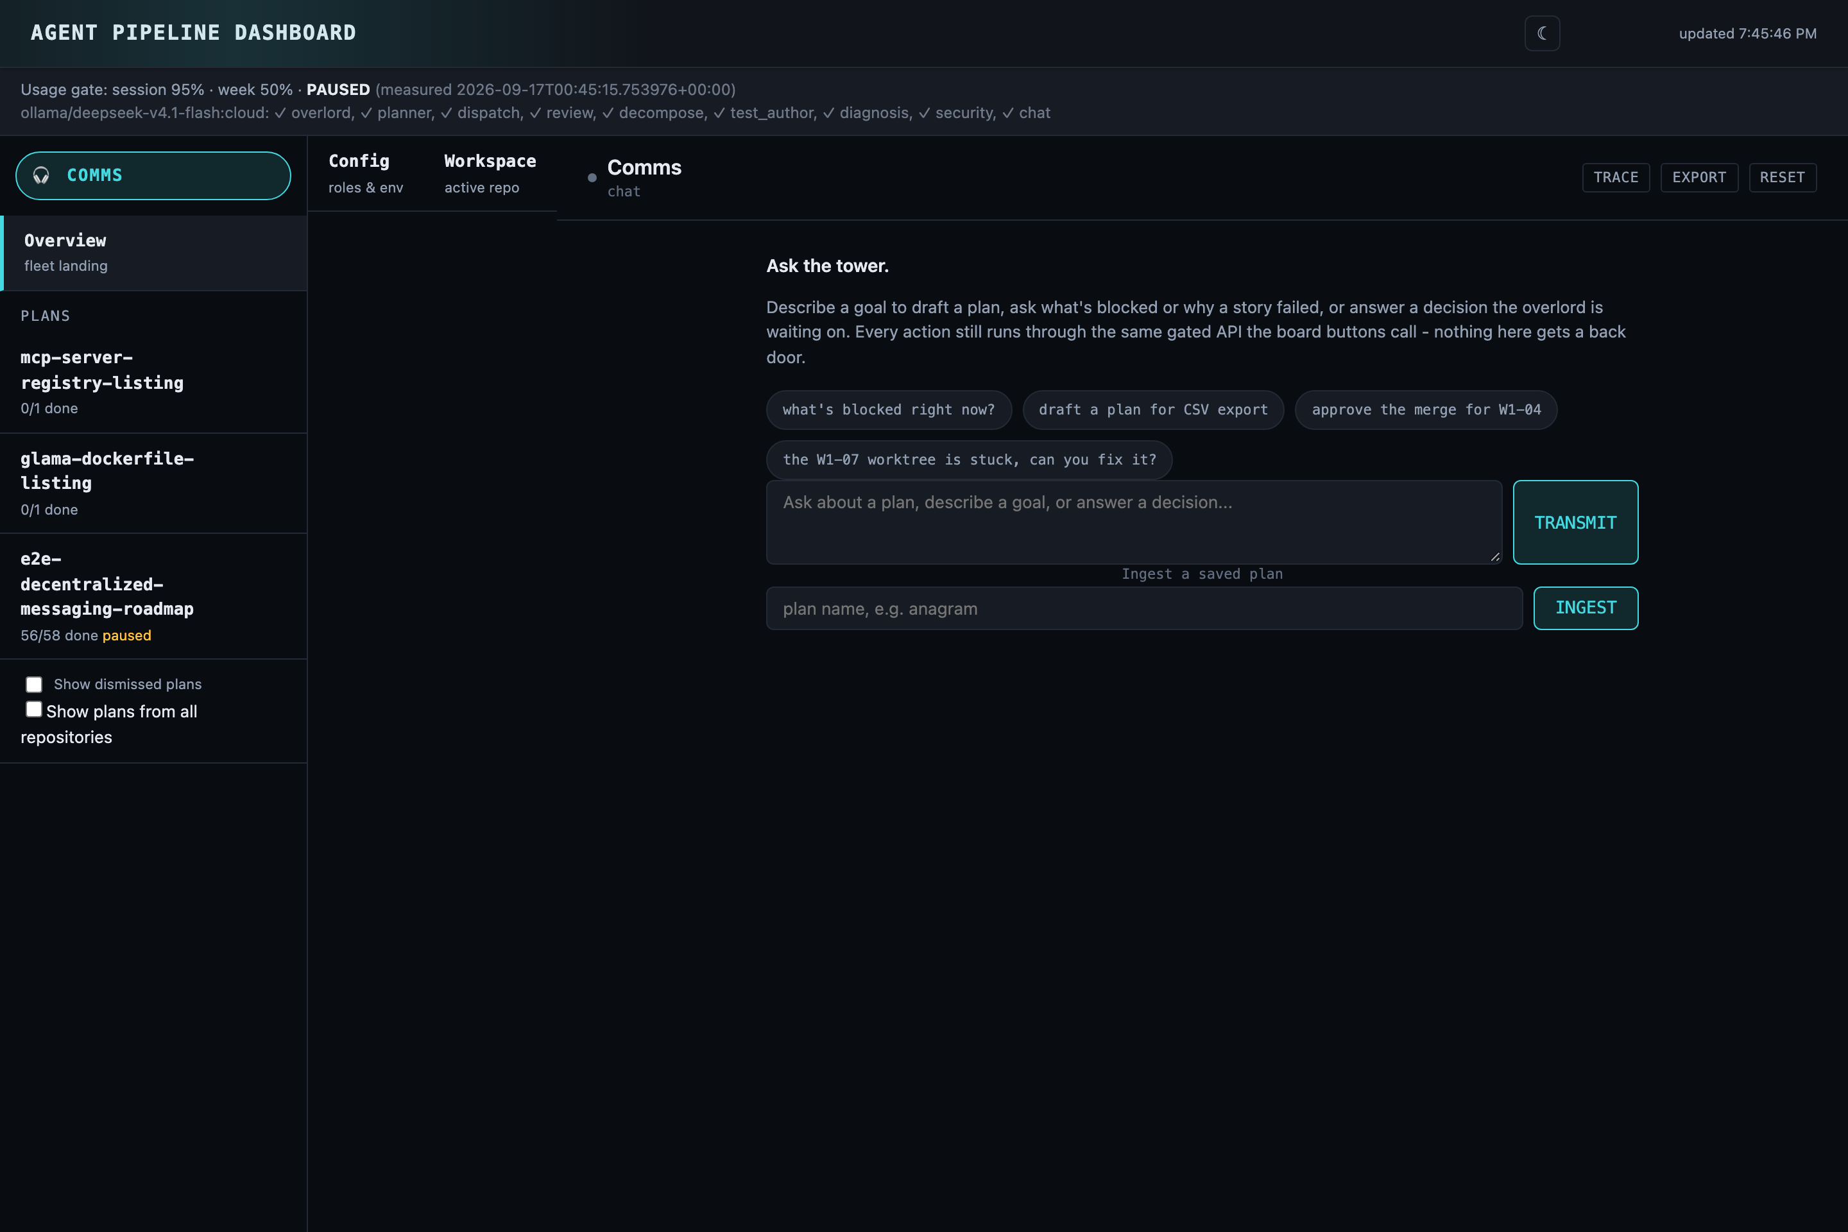
Task: Select the Overview fleet landing item
Action: 153,252
